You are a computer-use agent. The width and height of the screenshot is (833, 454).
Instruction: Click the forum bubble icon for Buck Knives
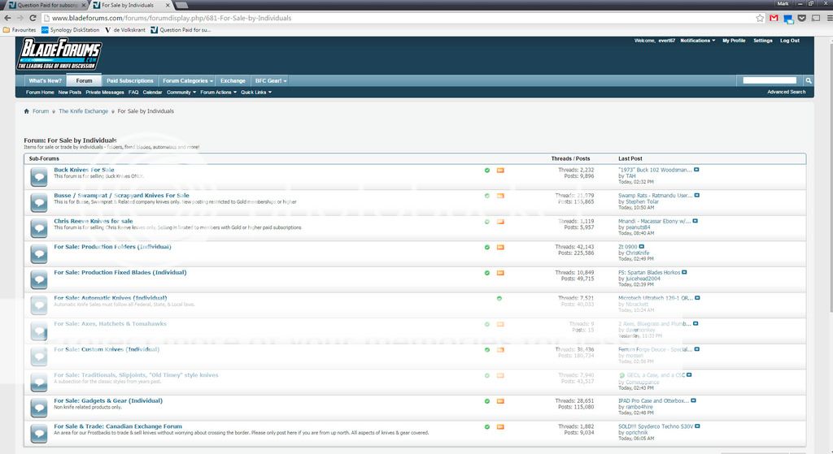pyautogui.click(x=39, y=176)
